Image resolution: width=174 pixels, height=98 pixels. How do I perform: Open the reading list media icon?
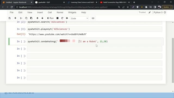[x=150, y=7]
